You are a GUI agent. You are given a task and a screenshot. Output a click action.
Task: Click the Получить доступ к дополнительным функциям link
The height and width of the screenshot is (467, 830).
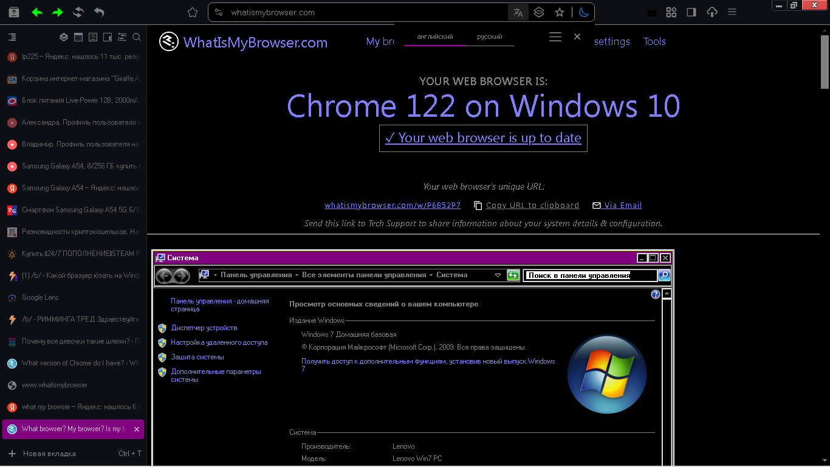point(428,365)
